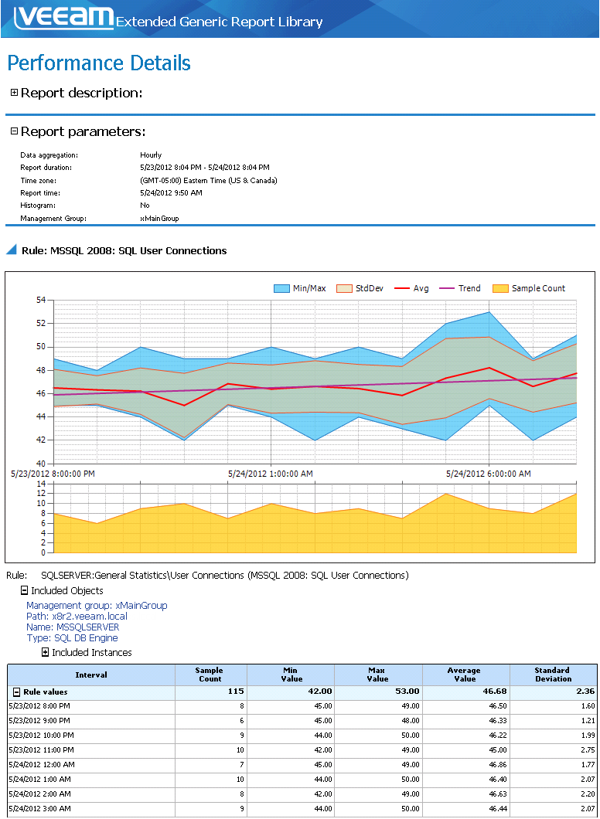Image resolution: width=600 pixels, height=819 pixels.
Task: Click the 5/23/2012 9:00 PM interval row
Action: (302, 721)
